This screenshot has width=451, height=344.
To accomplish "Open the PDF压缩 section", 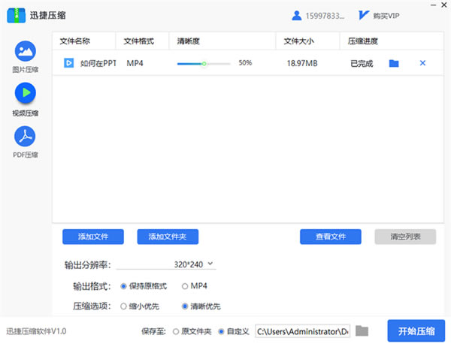I will [25, 136].
